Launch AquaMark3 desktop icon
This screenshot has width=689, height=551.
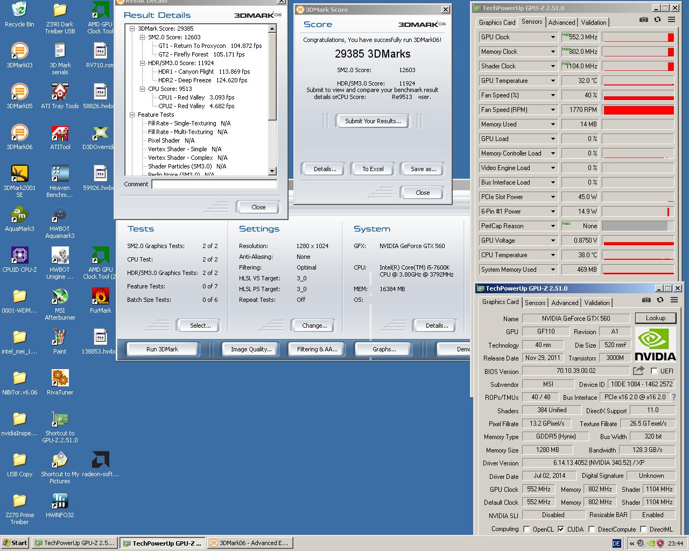tap(19, 219)
